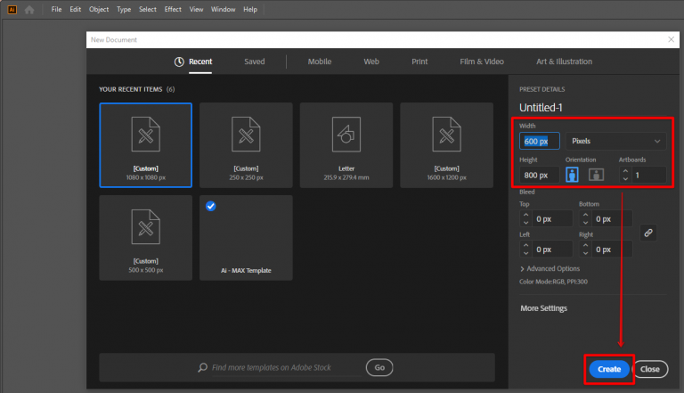
Task: Select the Letter preset document icon
Action: click(x=346, y=134)
